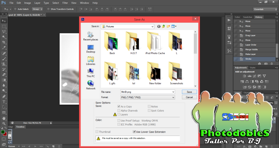Go up one folder level
279x148 pixels.
click(164, 26)
